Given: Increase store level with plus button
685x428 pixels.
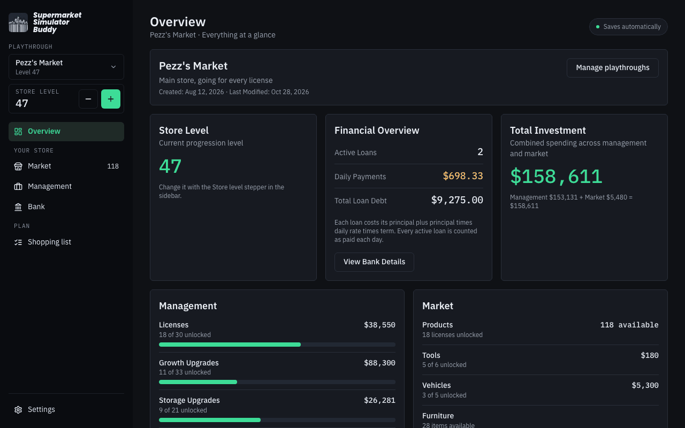Looking at the screenshot, I should [111, 99].
